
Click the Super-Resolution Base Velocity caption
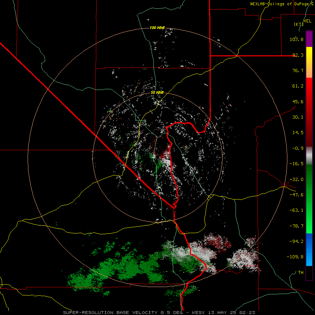pyautogui.click(x=159, y=313)
